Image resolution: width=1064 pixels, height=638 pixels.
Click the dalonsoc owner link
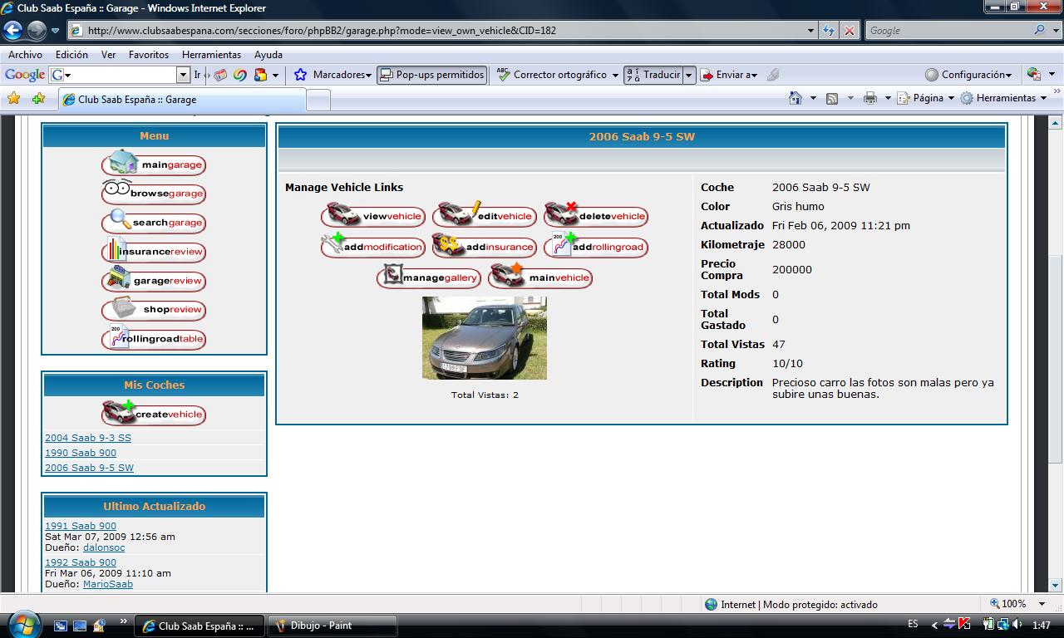click(104, 547)
